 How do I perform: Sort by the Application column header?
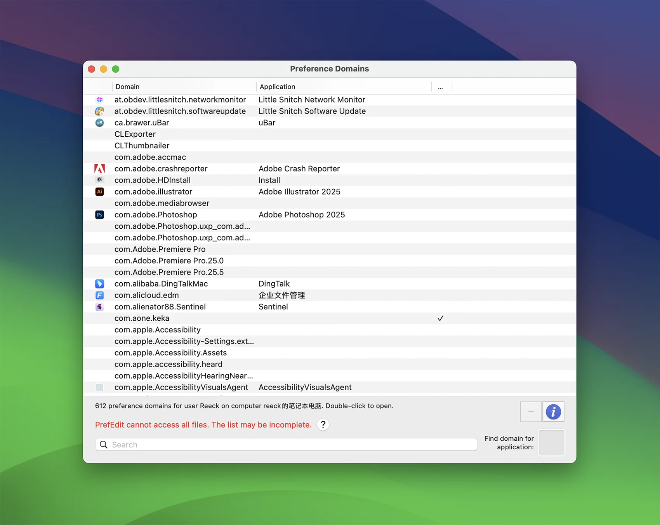[344, 87]
